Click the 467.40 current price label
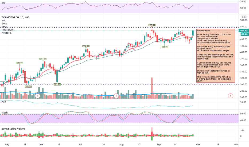 click(244, 30)
